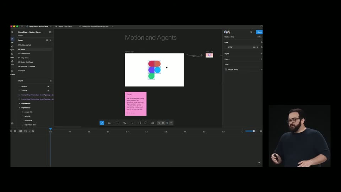
Task: Click the small thumbnail right of arrow
Action: coord(209,55)
